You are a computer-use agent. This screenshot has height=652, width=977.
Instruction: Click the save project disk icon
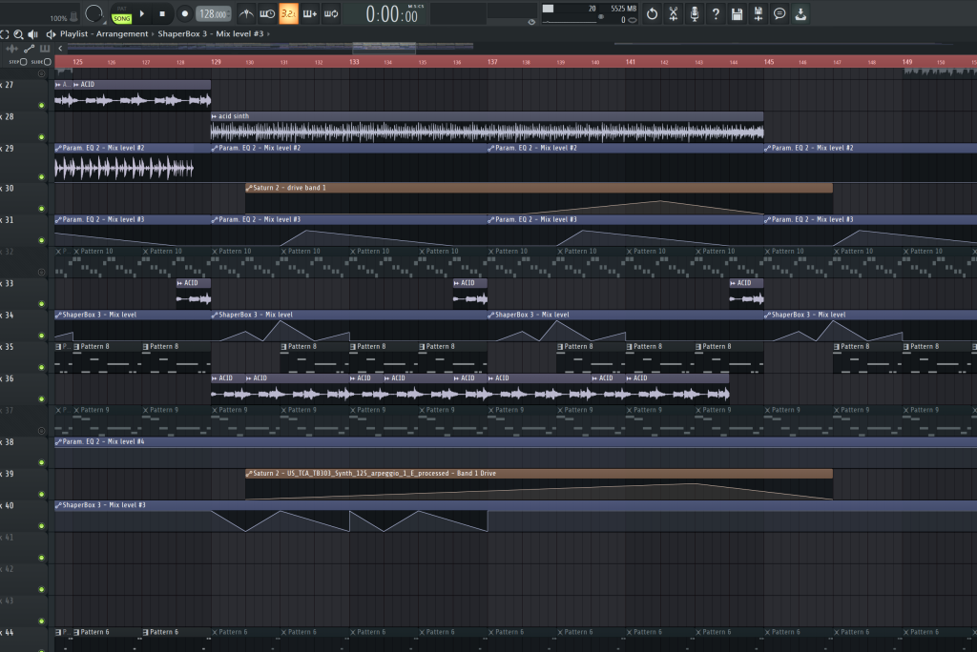(x=737, y=13)
